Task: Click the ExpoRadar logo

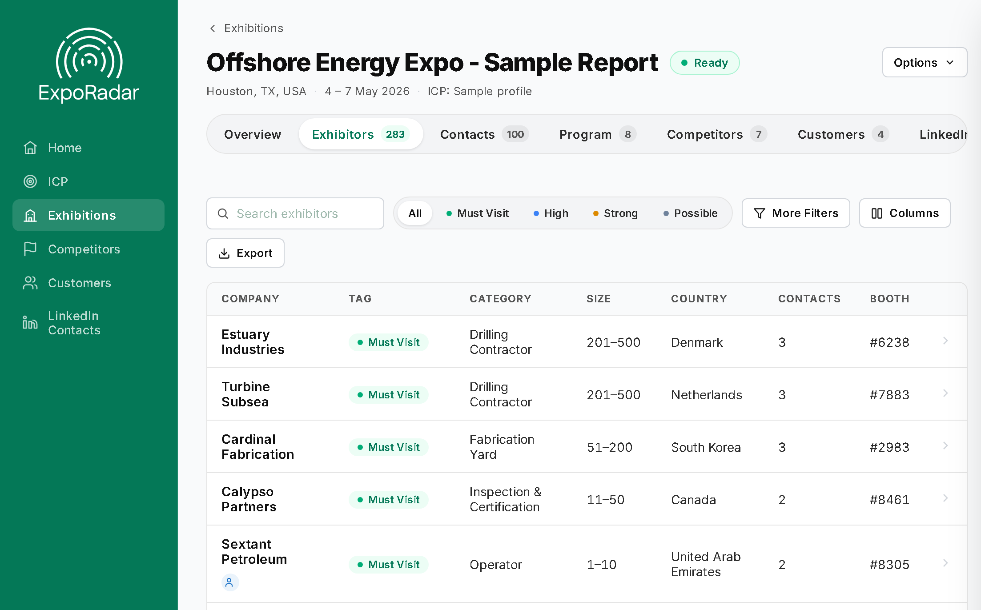Action: coord(89,65)
